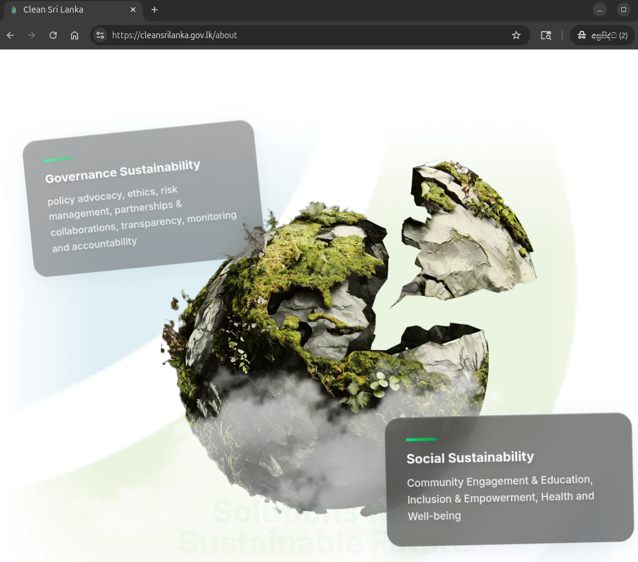Close the Clean Sri Lanka tab

pyautogui.click(x=133, y=10)
